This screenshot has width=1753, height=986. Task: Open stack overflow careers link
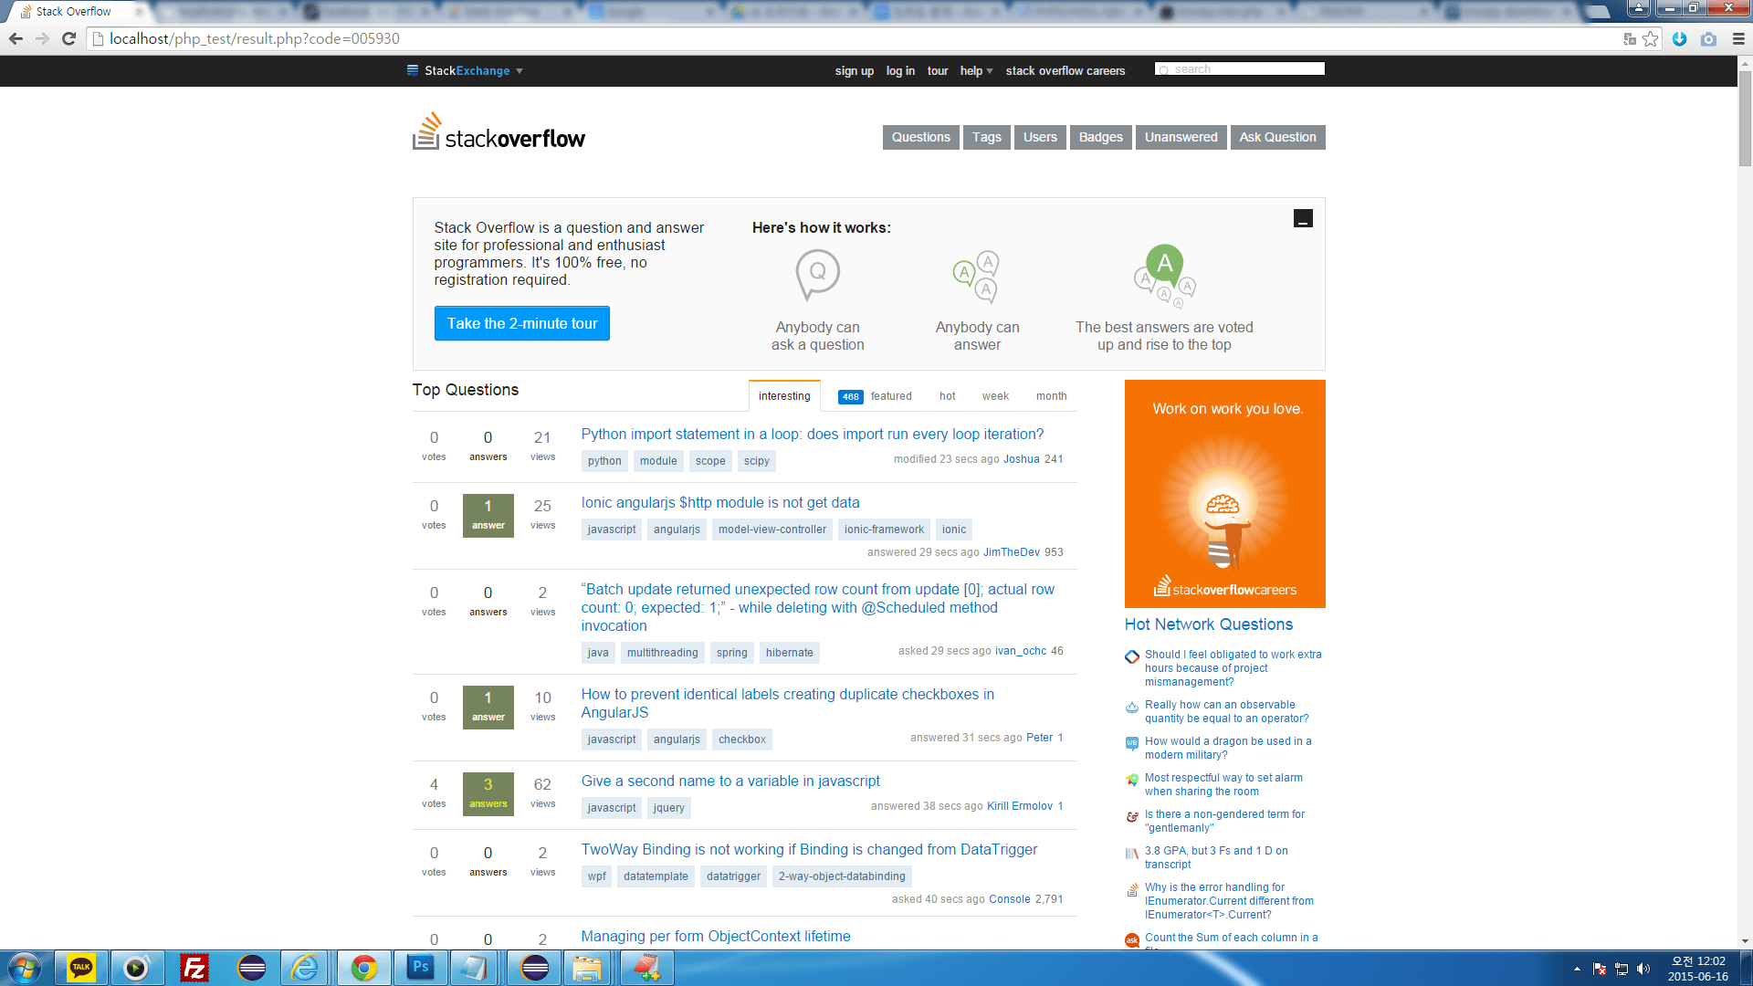1065,71
